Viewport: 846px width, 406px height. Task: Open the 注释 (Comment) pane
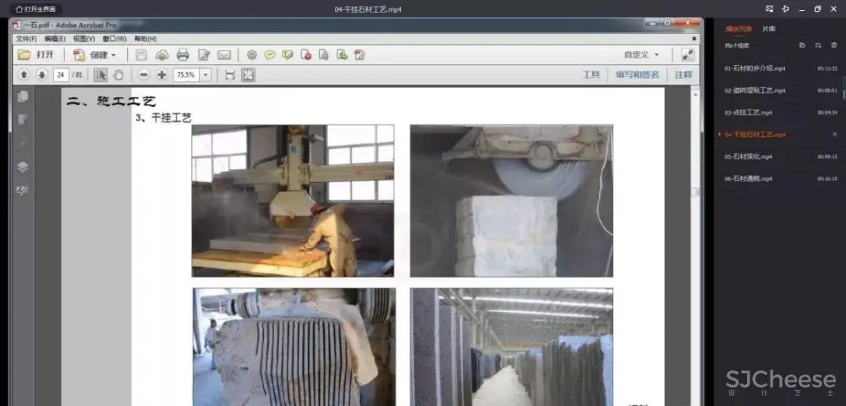click(683, 74)
